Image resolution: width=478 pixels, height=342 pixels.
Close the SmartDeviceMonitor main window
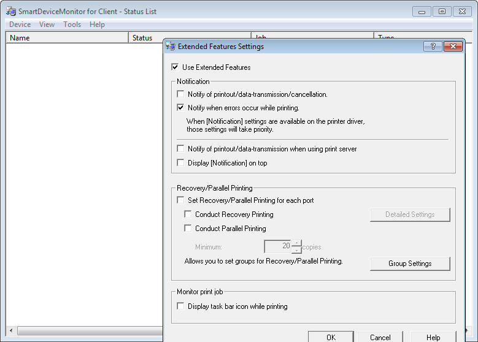(463, 12)
